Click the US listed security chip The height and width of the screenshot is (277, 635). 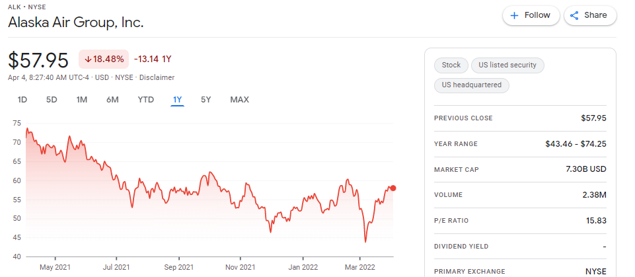(507, 65)
